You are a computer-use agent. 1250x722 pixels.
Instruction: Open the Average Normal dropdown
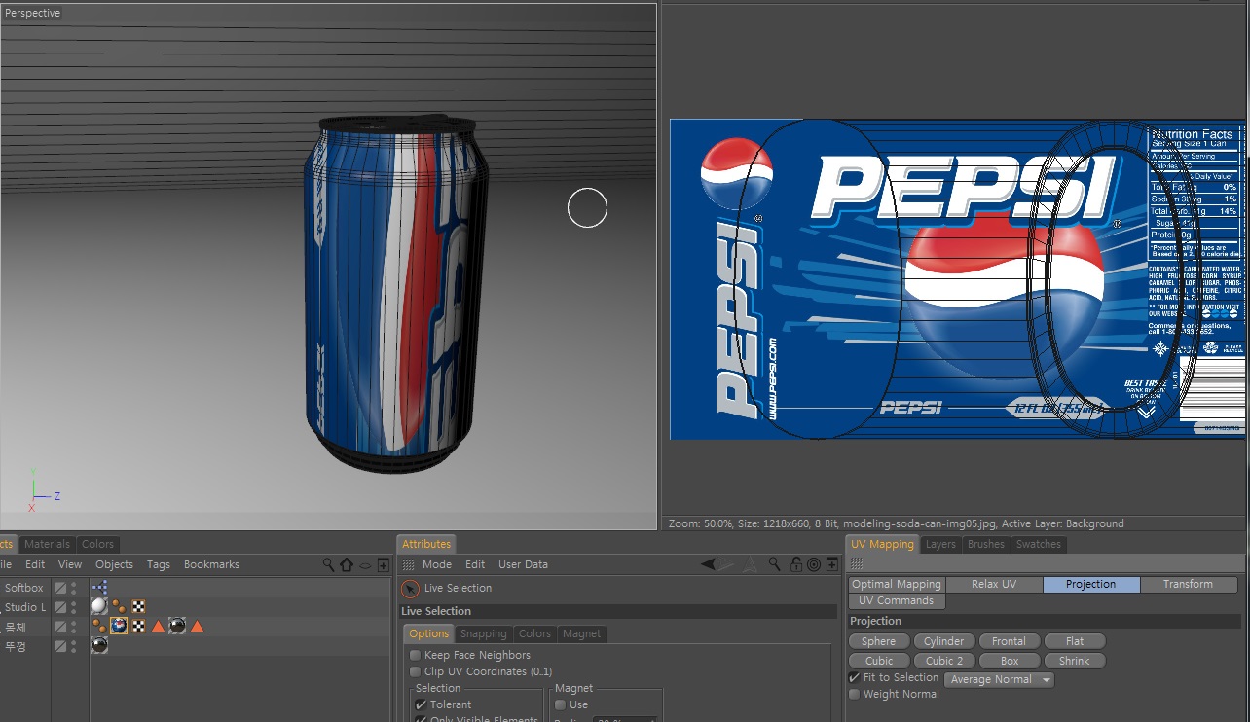(999, 679)
